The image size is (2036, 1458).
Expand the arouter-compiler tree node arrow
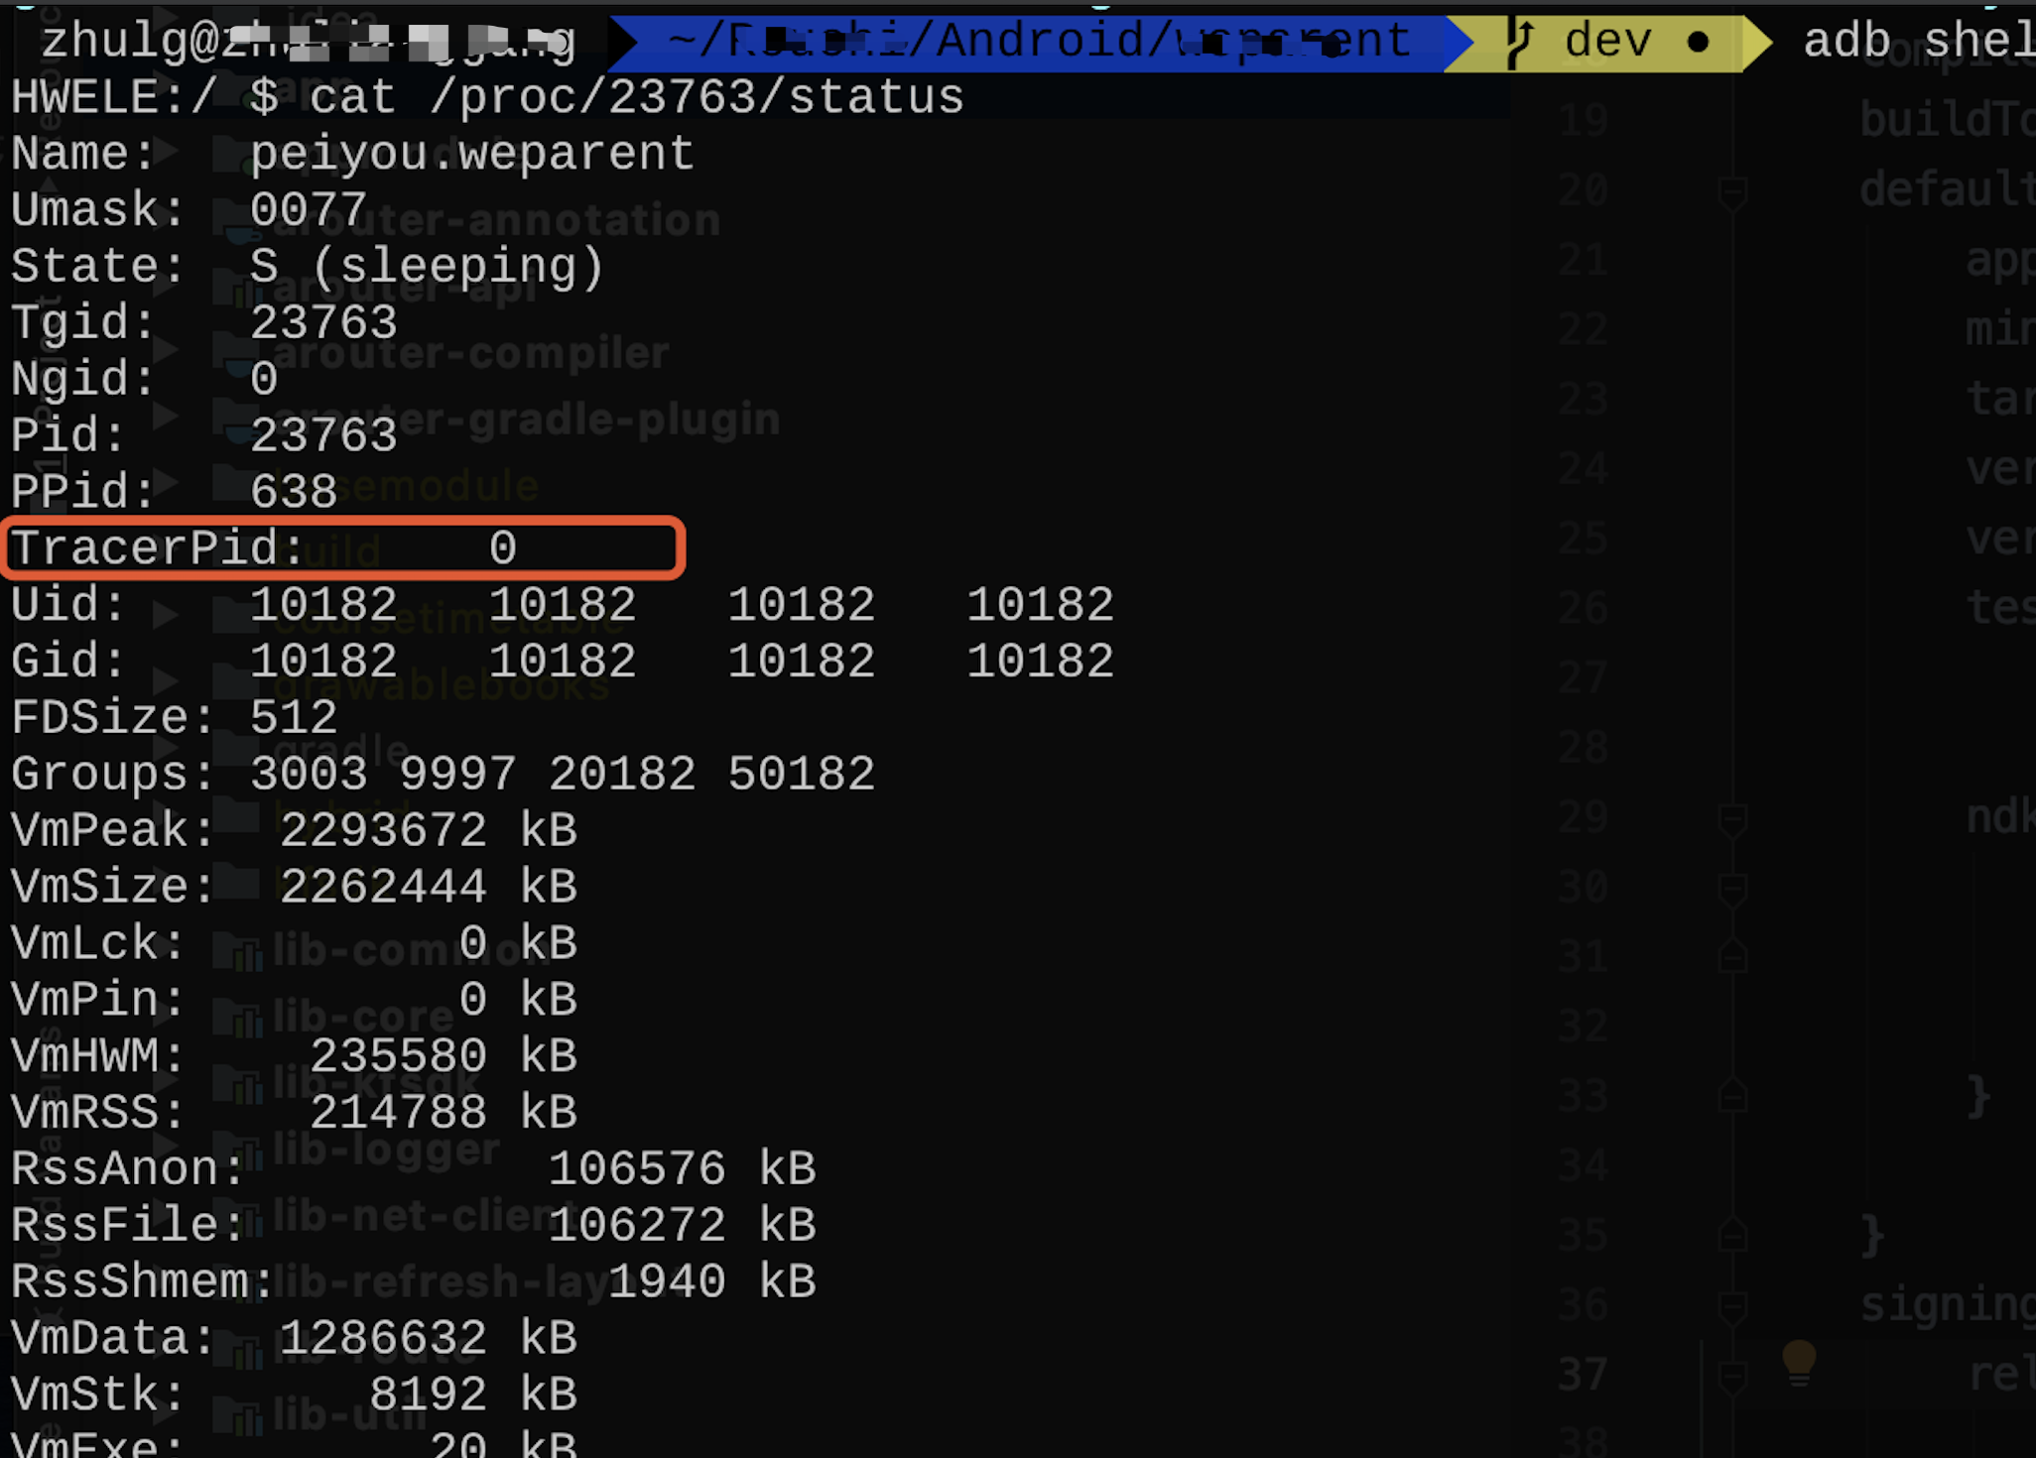pyautogui.click(x=167, y=349)
